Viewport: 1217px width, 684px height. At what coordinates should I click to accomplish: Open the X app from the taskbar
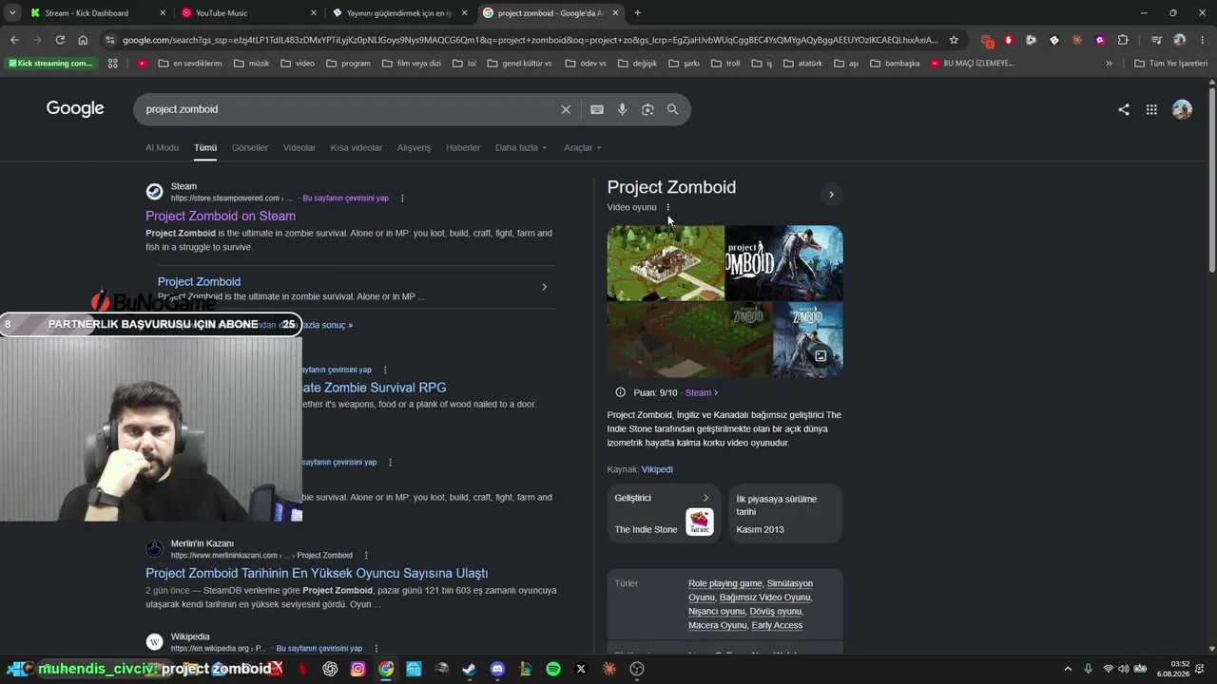pos(581,669)
